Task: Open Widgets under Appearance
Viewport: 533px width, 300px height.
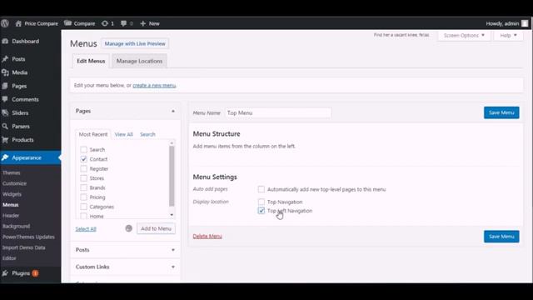Action: (x=12, y=194)
